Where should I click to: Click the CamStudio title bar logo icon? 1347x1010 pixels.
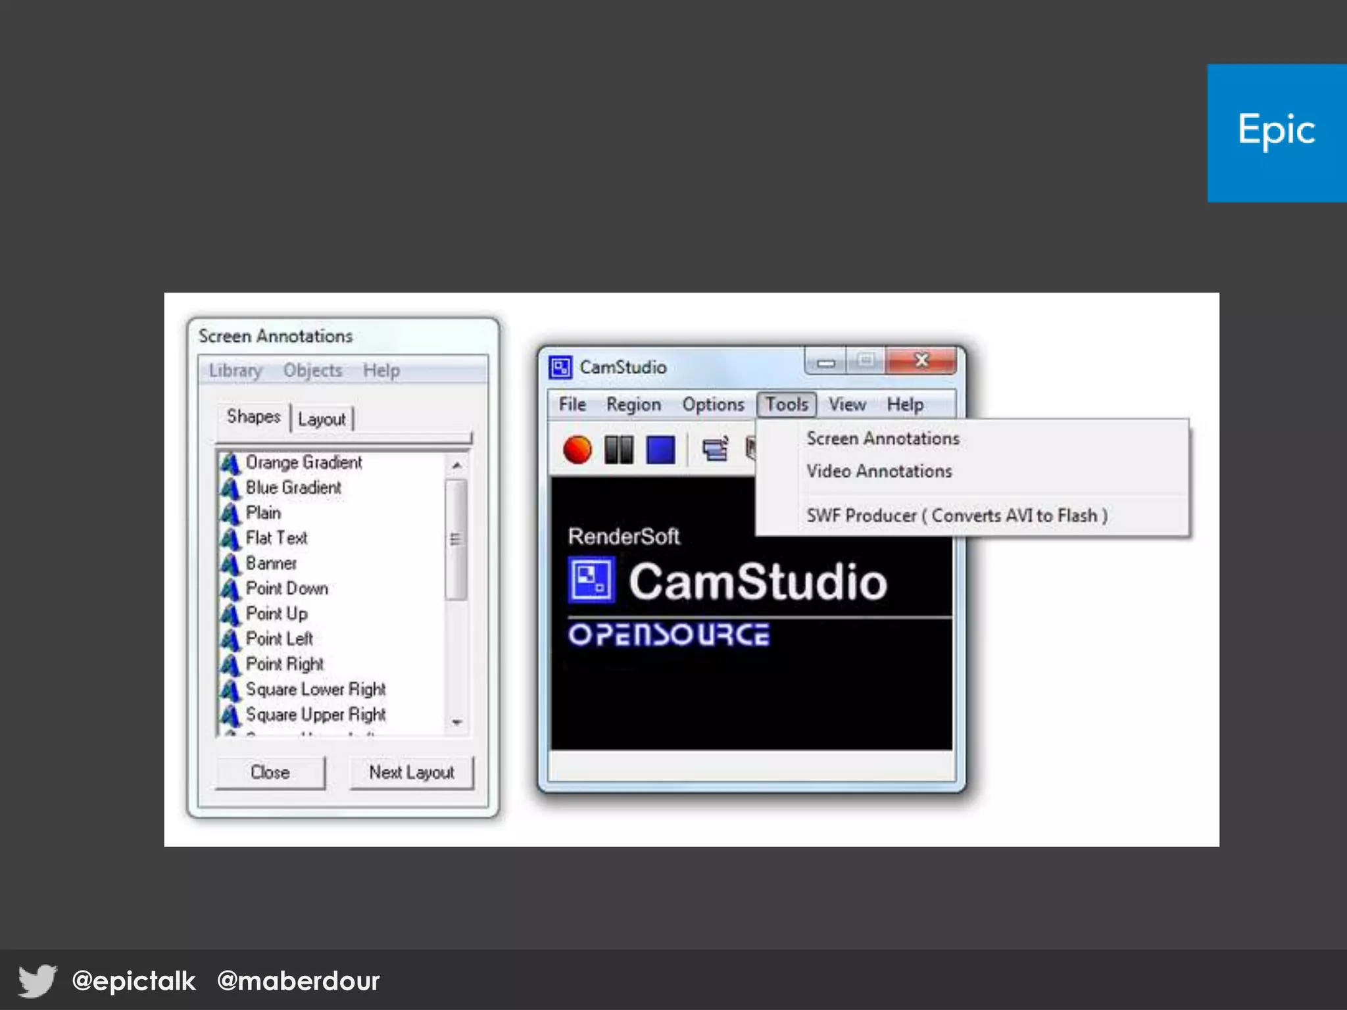560,367
